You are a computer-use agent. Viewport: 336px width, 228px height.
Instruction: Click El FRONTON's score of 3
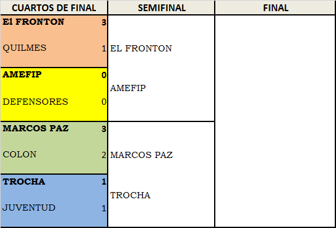[x=104, y=22]
